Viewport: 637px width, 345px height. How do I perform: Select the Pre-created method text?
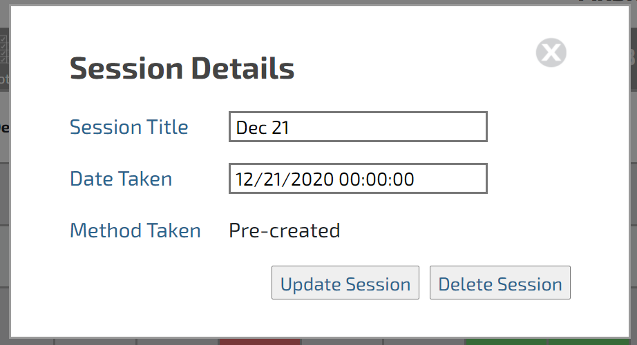[285, 230]
